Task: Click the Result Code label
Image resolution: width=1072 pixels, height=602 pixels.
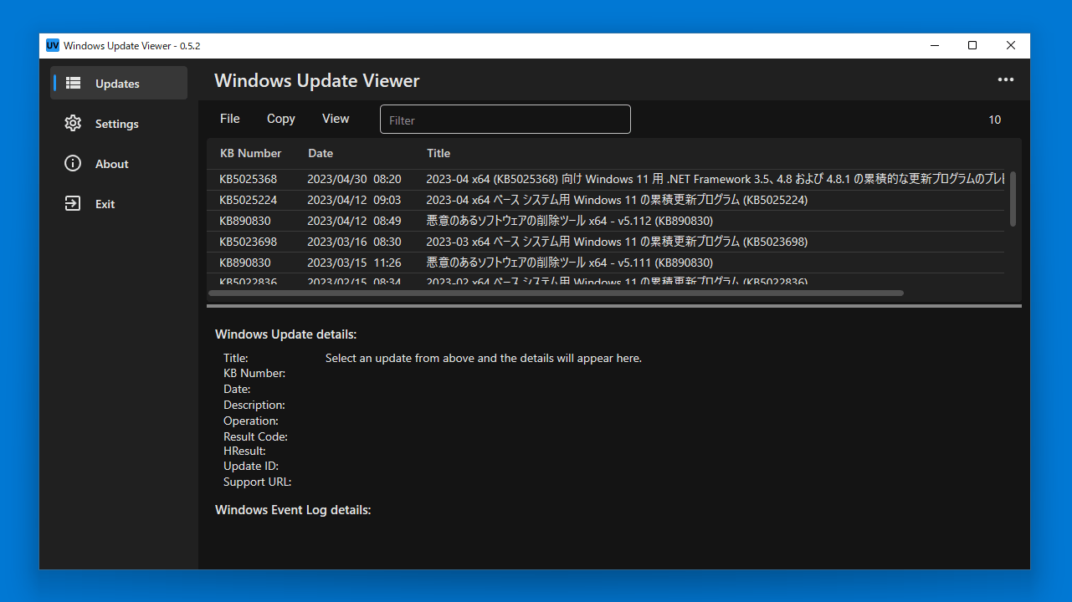Action: [255, 436]
